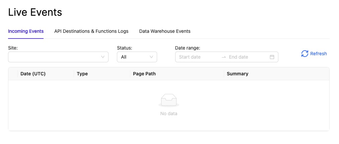The image size is (339, 144).
Task: Click the empty inbox No data icon
Action: [x=168, y=100]
